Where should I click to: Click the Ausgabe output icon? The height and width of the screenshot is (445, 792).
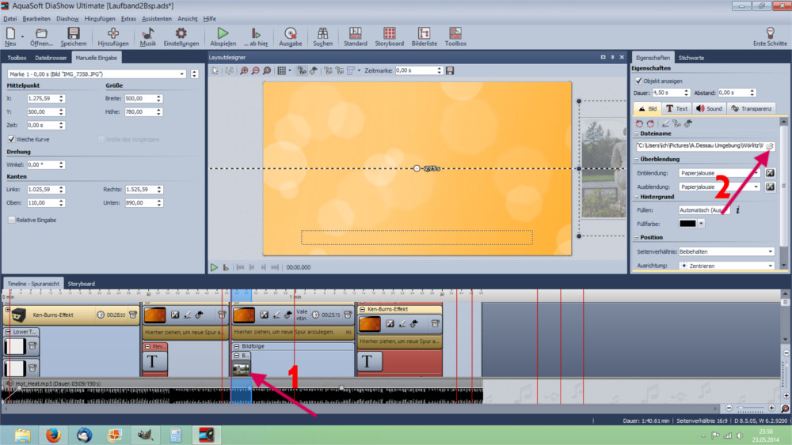pyautogui.click(x=290, y=36)
